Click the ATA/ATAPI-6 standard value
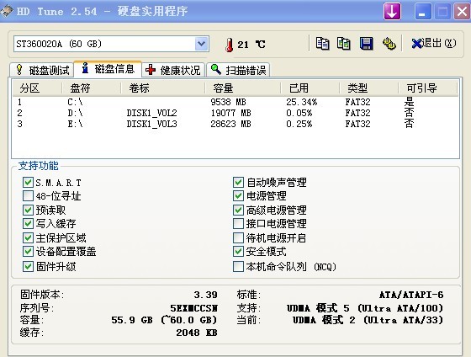471x357 pixels. coord(411,295)
